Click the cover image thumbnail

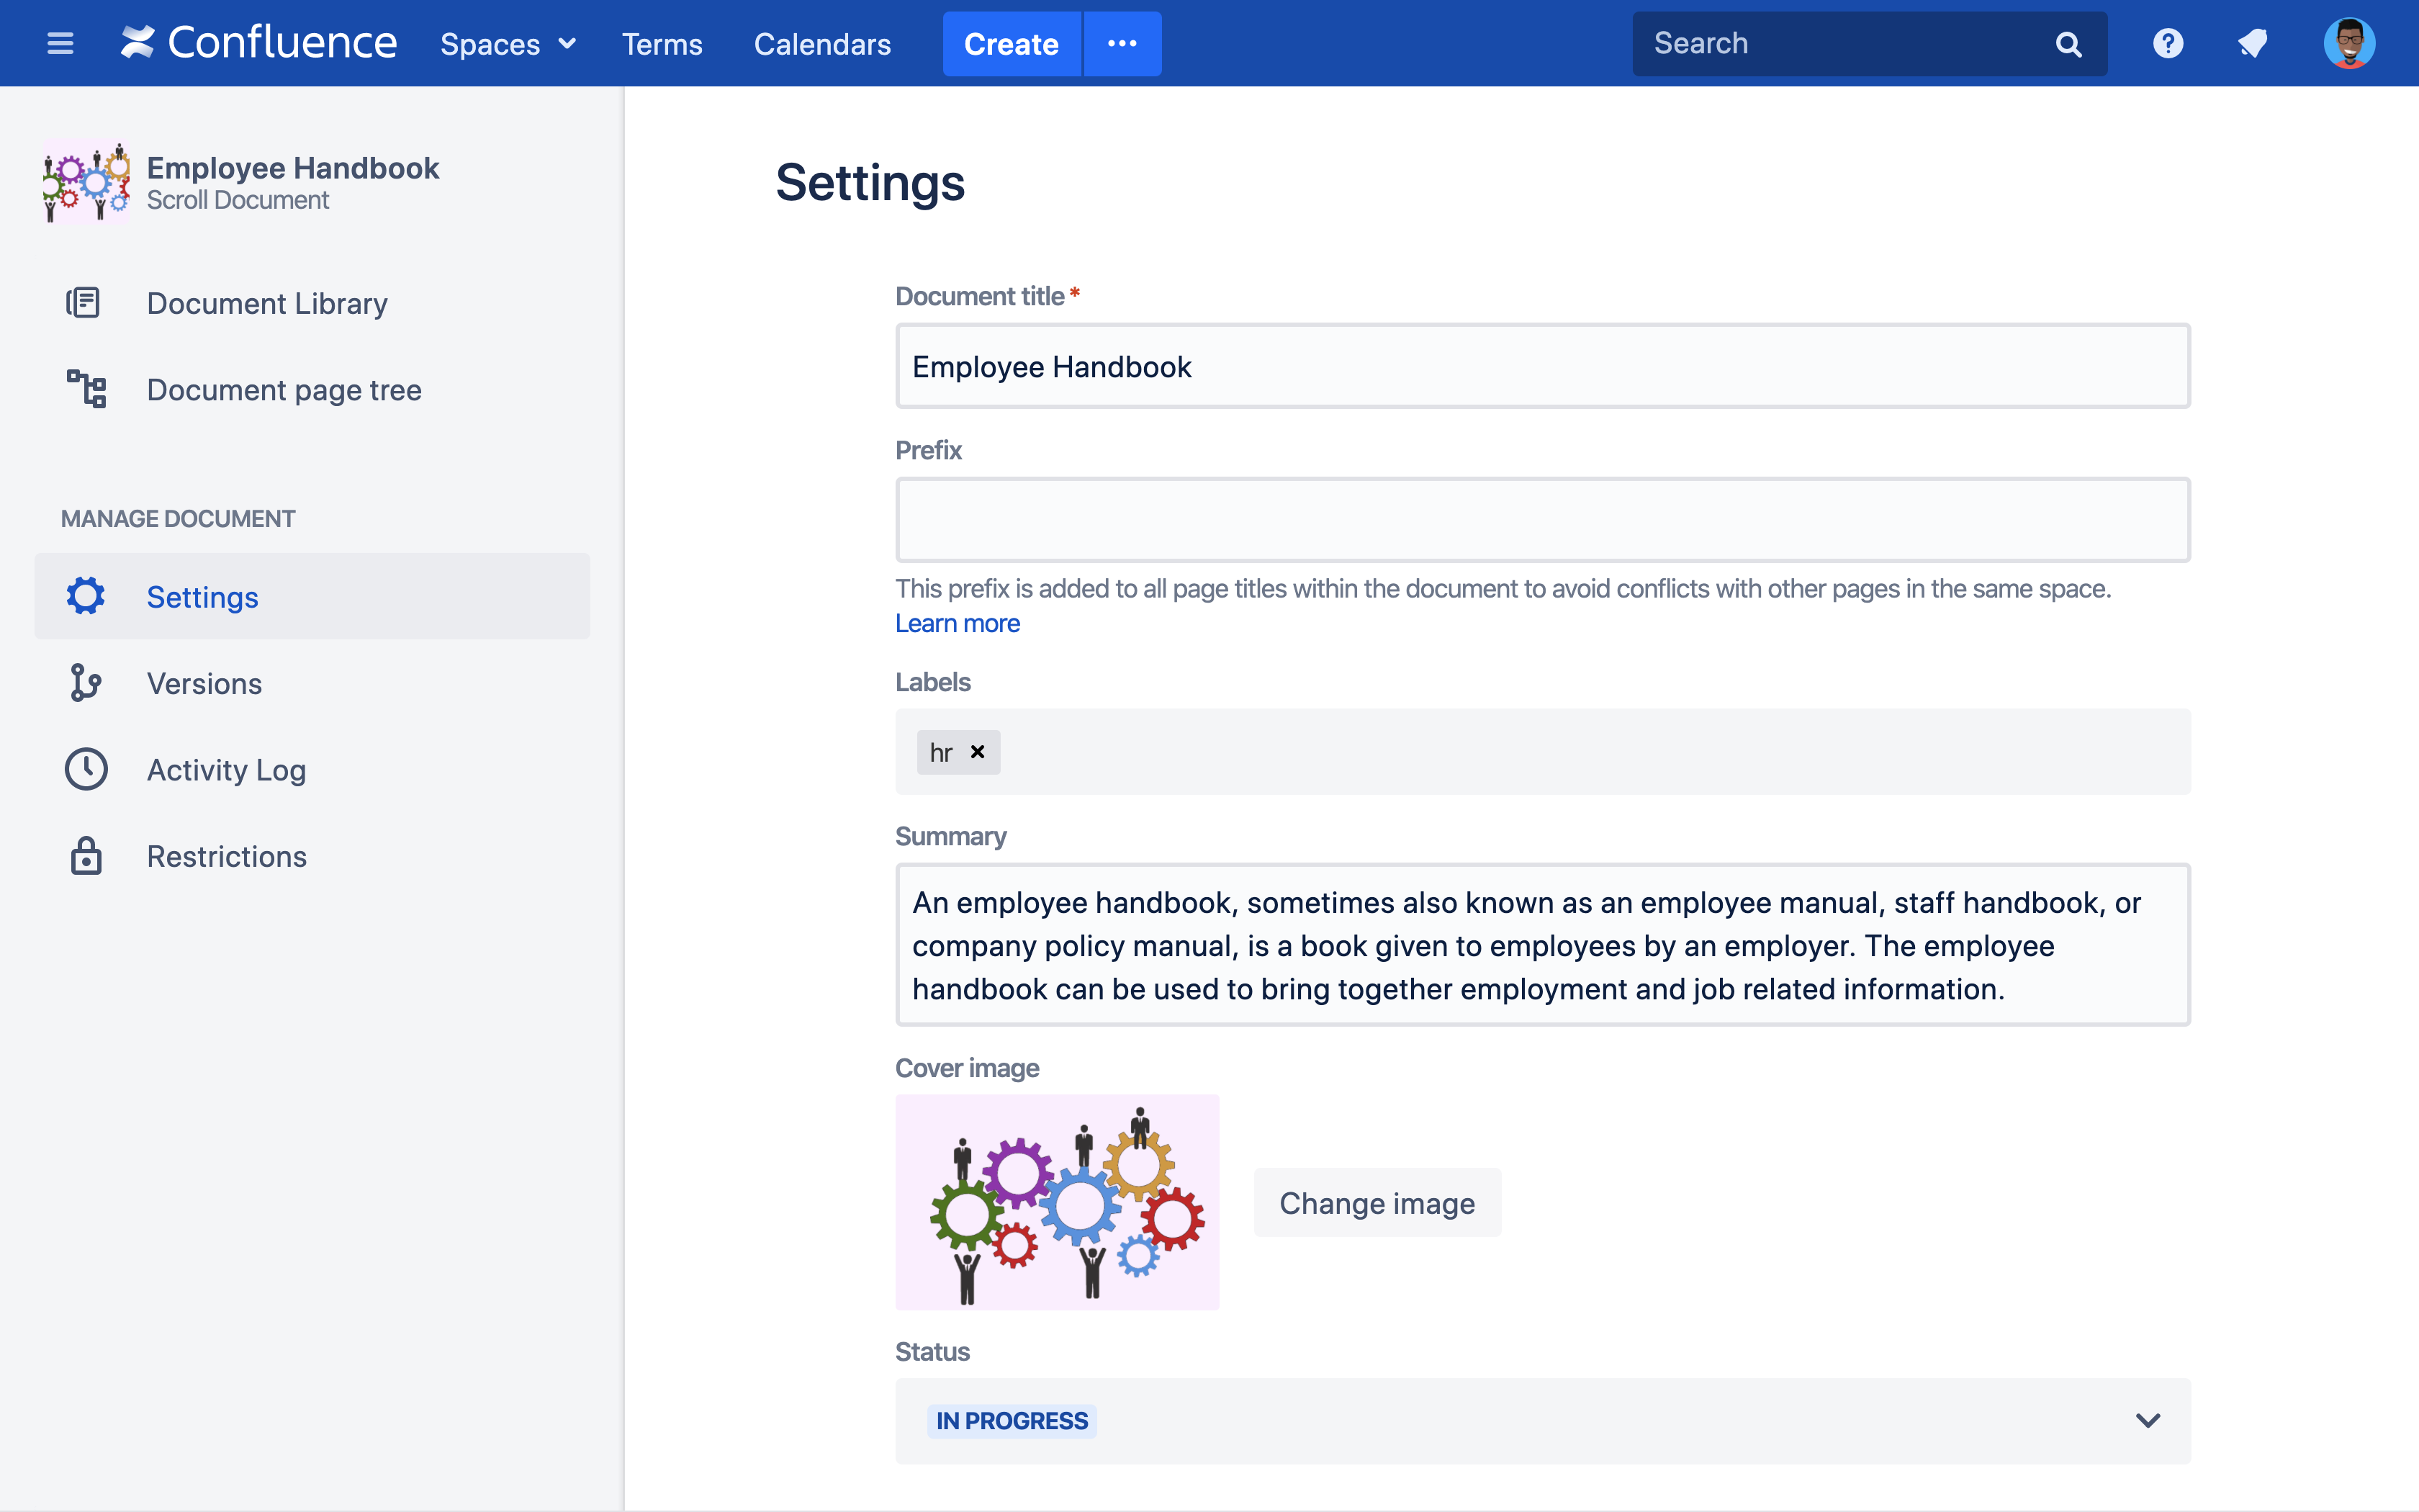1057,1202
